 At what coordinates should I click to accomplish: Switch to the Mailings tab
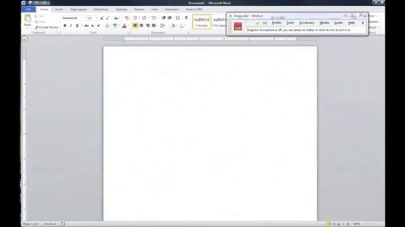121,9
